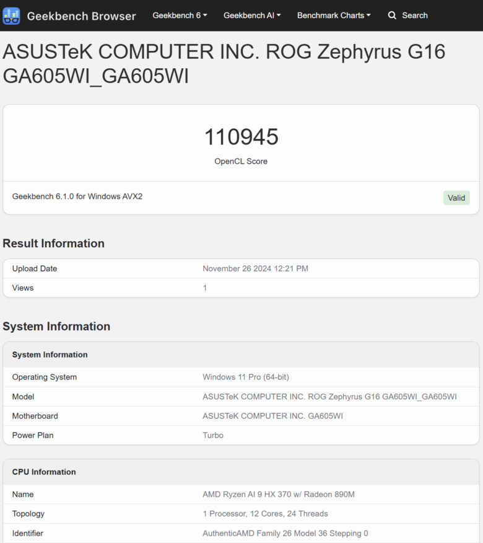The image size is (483, 543).
Task: Click the System Information section heading
Action: 56,326
